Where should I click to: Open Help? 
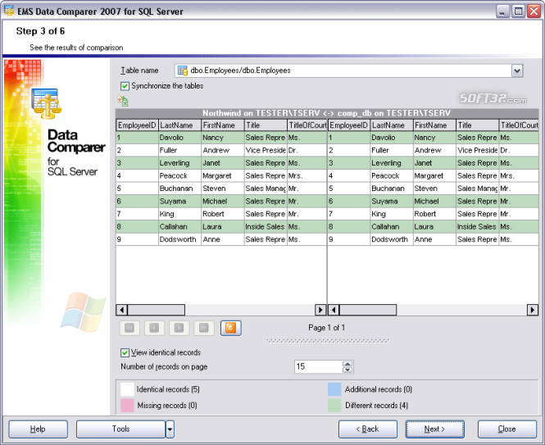pos(38,429)
